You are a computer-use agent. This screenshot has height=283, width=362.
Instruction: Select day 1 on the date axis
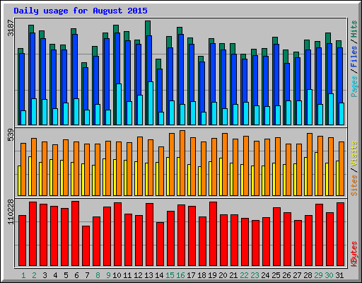click(23, 275)
